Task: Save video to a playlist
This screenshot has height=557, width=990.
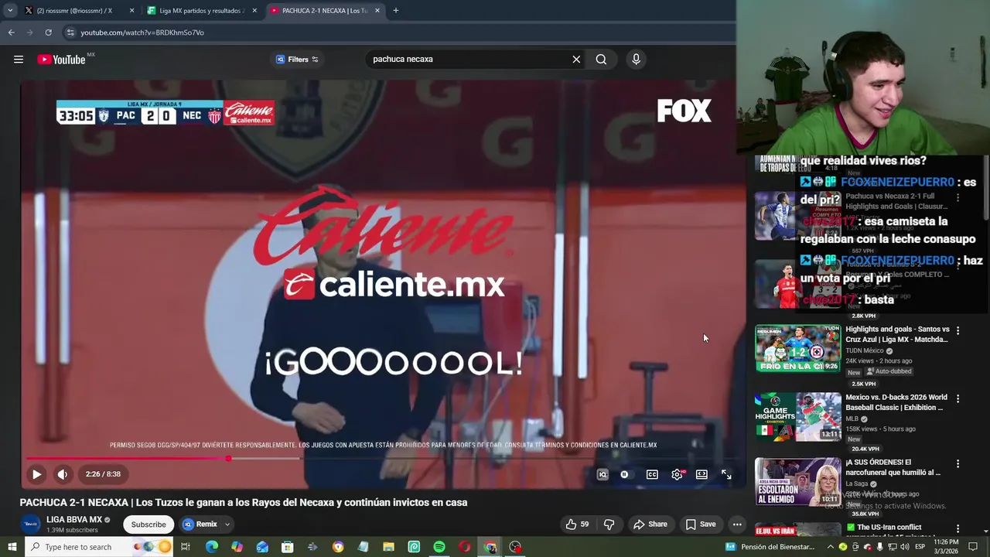Action: pos(700,524)
